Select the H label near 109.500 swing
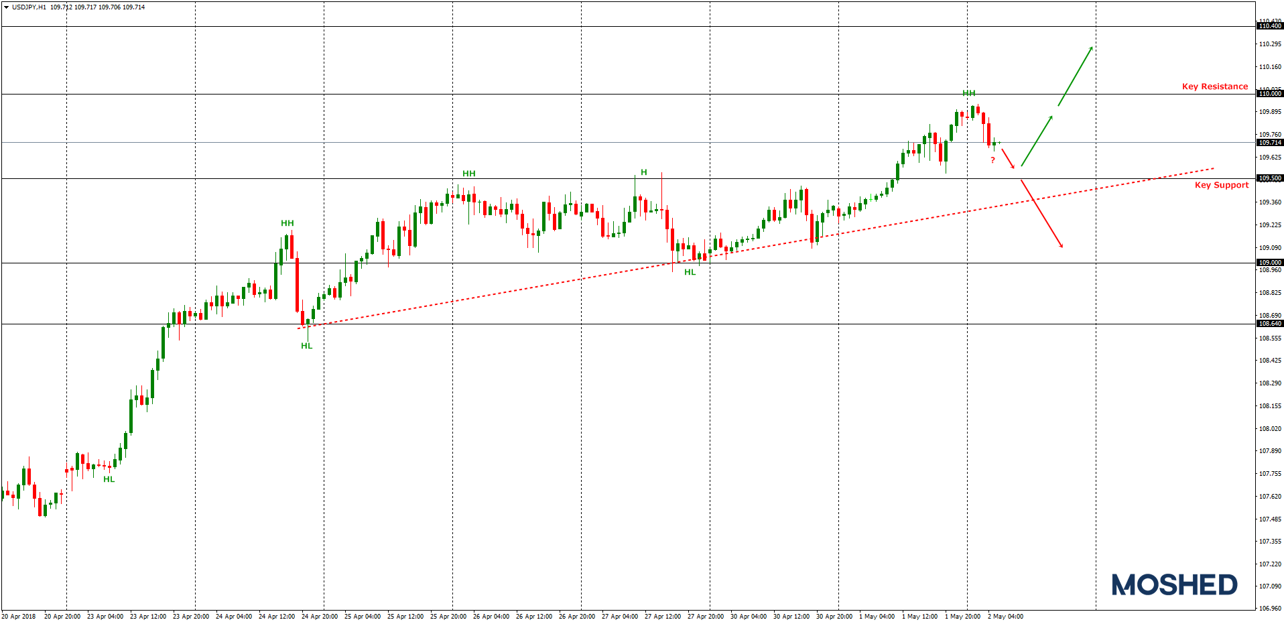Viewport: 1284px width, 624px height. (644, 172)
